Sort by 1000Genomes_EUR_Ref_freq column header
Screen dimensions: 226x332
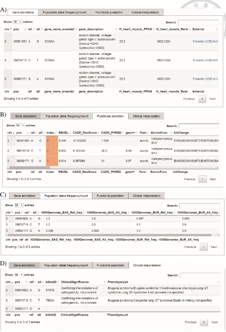[x=152, y=212]
